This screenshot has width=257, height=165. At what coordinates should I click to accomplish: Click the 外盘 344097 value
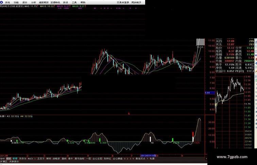click(229, 61)
